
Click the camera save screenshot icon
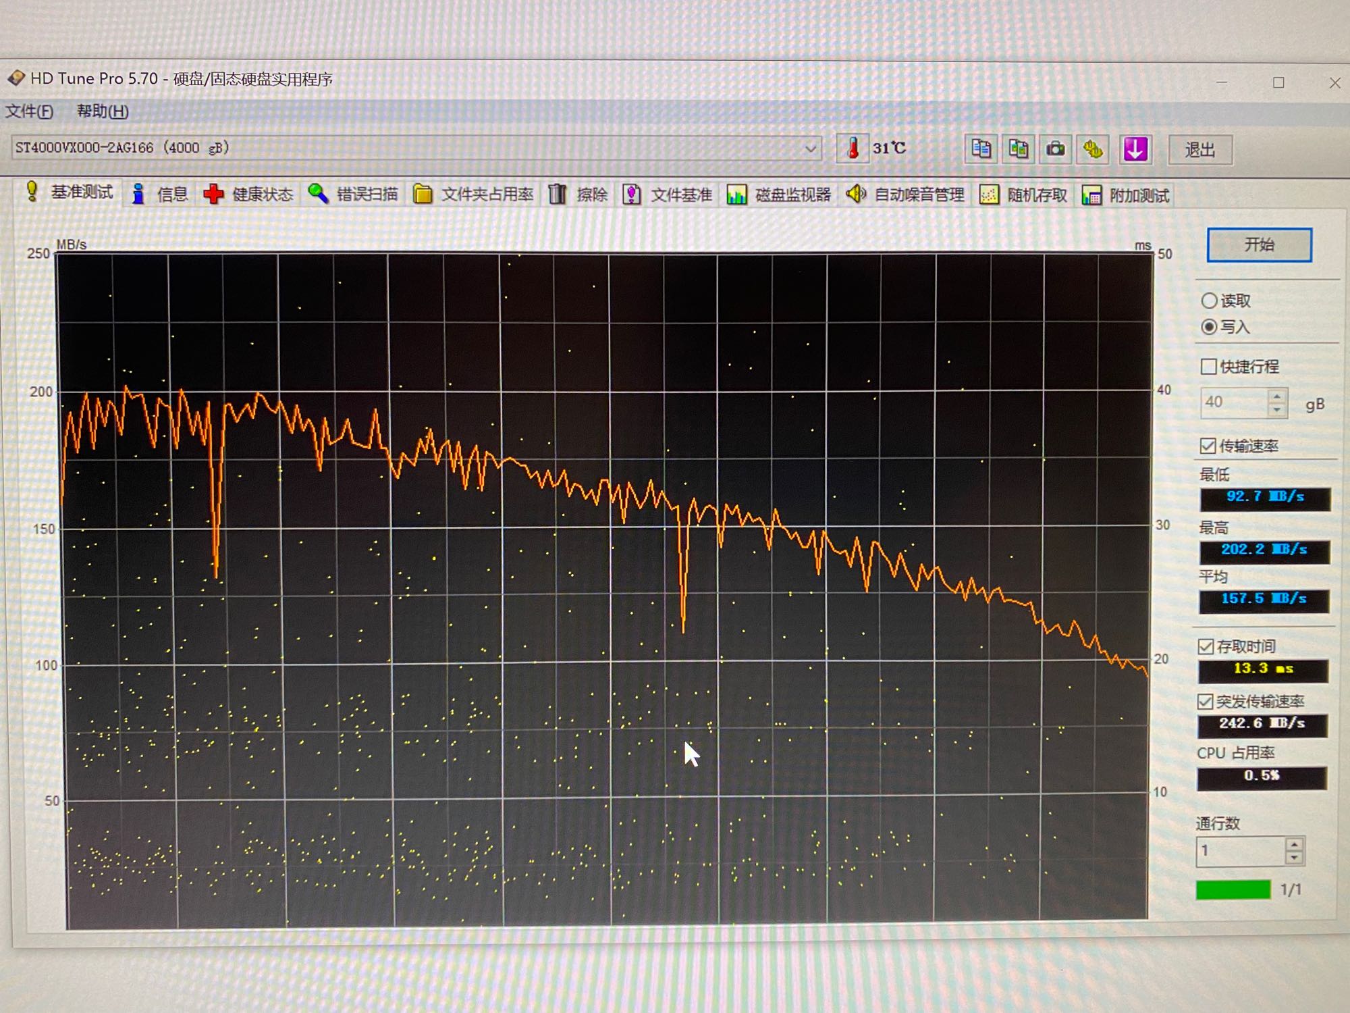coord(1056,149)
